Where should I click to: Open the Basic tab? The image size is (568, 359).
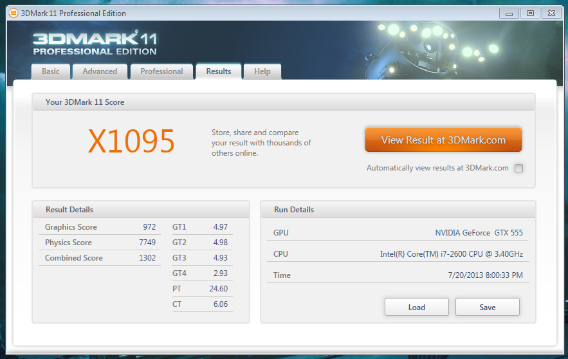(50, 71)
